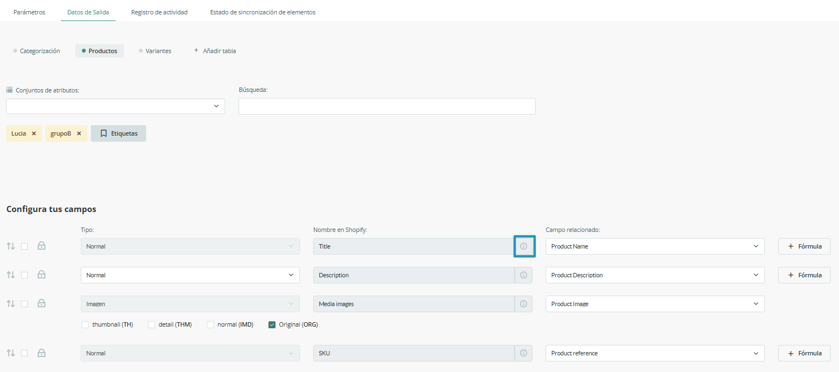Switch to the Parámetros tab
839x372 pixels.
pyautogui.click(x=29, y=12)
